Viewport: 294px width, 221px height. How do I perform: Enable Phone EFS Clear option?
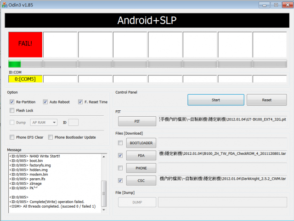tap(12, 137)
